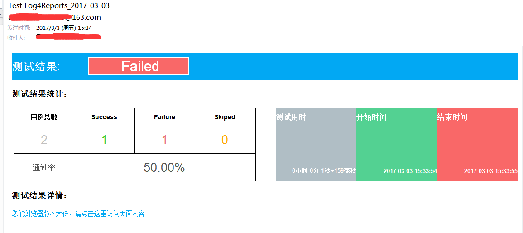Click the Skiped column header
Image resolution: width=523 pixels, height=233 pixels.
(225, 117)
